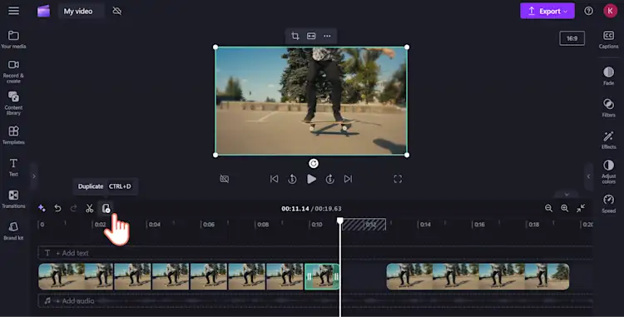Open the Adjust colors panel
The height and width of the screenshot is (317, 624).
point(608,171)
